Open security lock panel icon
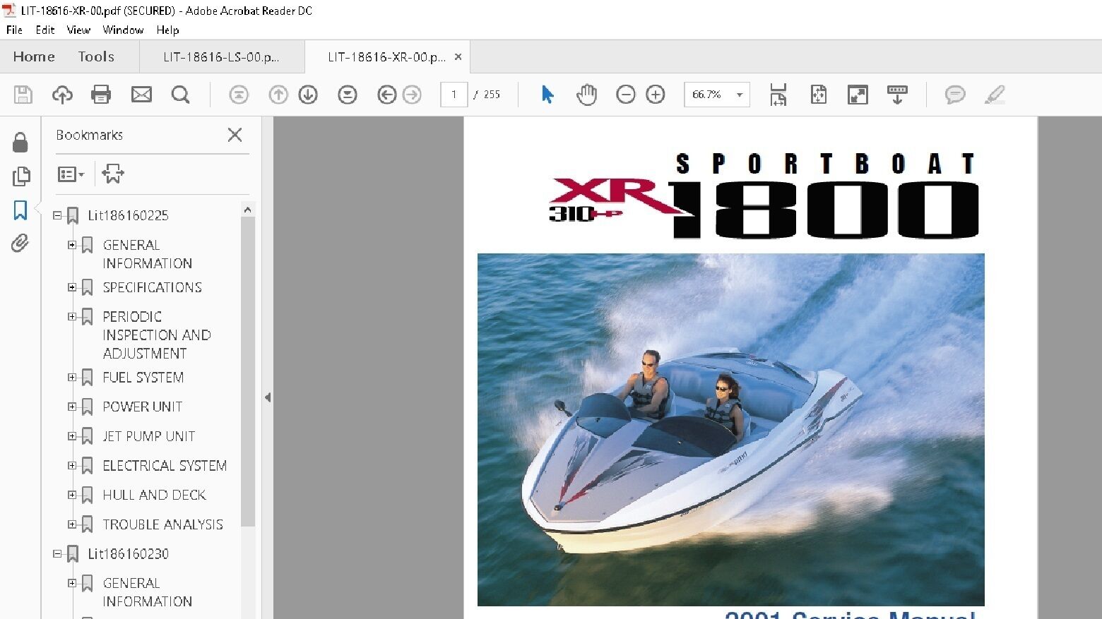 tap(20, 143)
